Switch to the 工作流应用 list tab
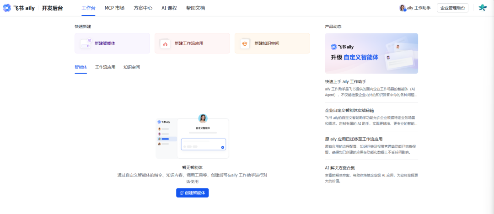The height and width of the screenshot is (214, 494). point(105,67)
